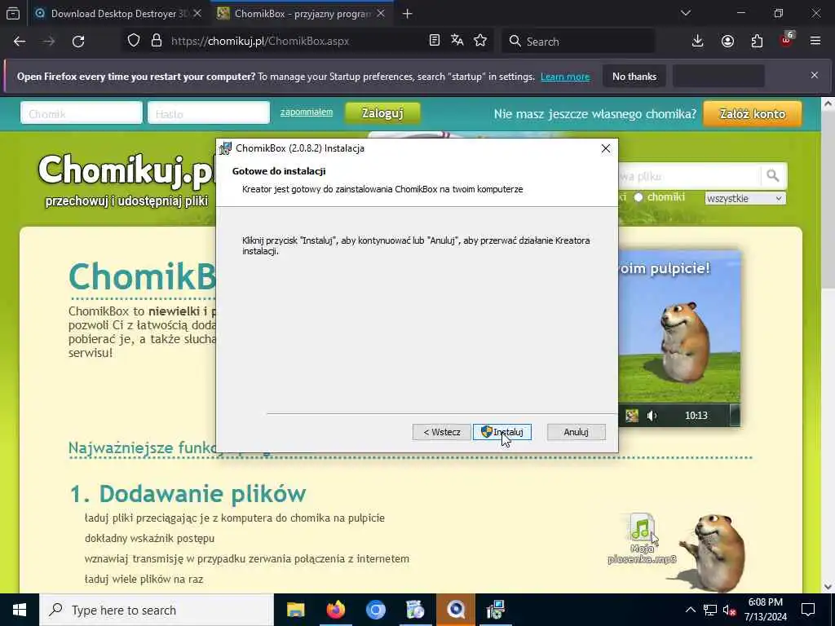The image size is (835, 626).
Task: Click the green Zaloguj button
Action: pyautogui.click(x=382, y=112)
